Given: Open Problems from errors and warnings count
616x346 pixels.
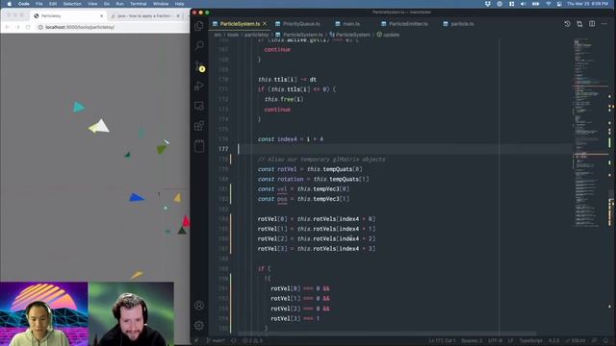Looking at the screenshot, I should coord(252,340).
